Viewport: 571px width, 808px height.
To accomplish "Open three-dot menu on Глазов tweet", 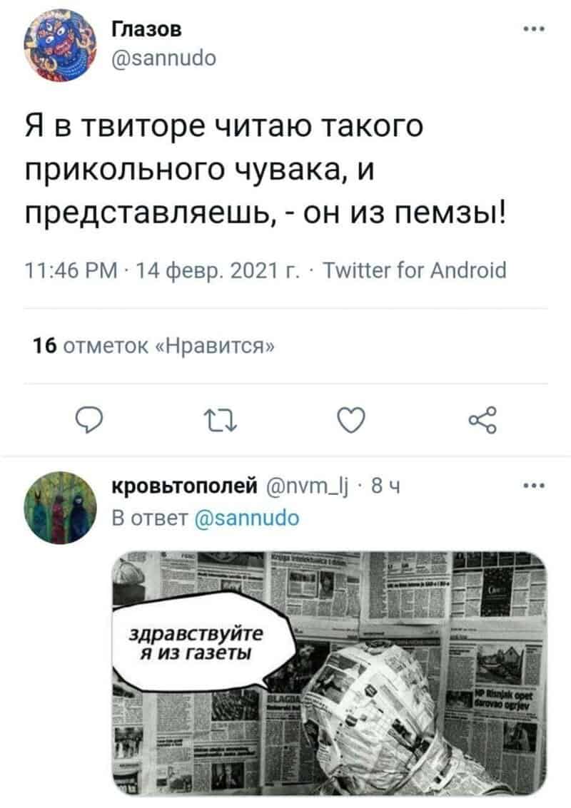I will [x=533, y=29].
